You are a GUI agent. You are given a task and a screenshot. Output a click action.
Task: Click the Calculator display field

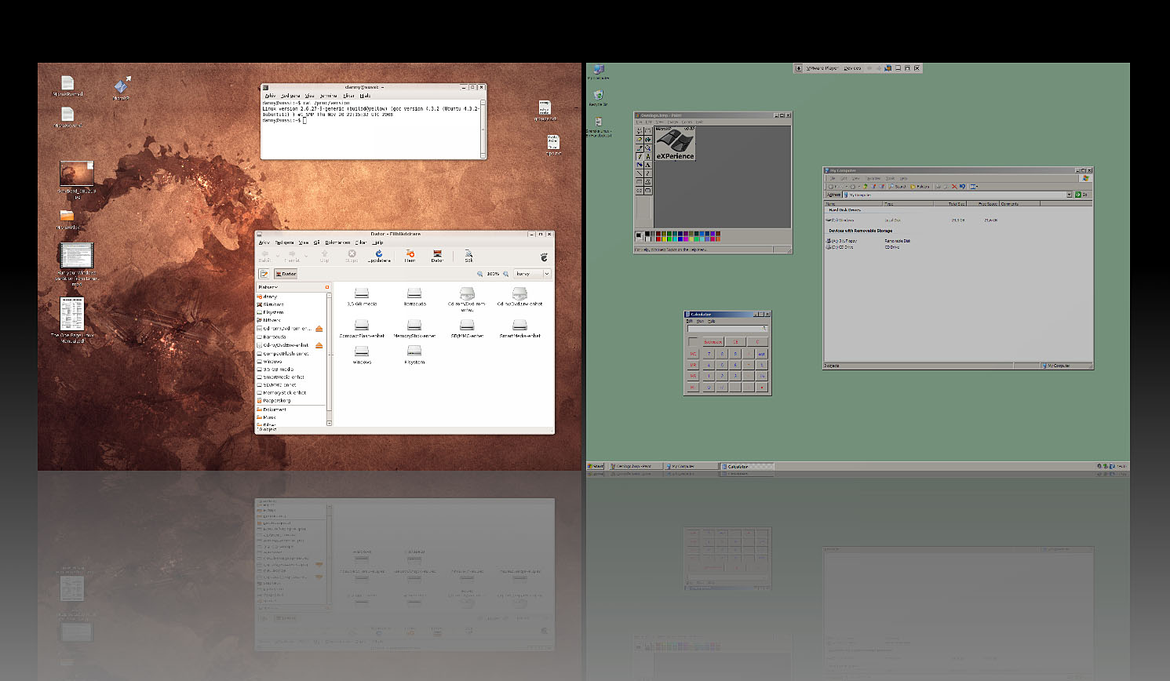coord(727,329)
